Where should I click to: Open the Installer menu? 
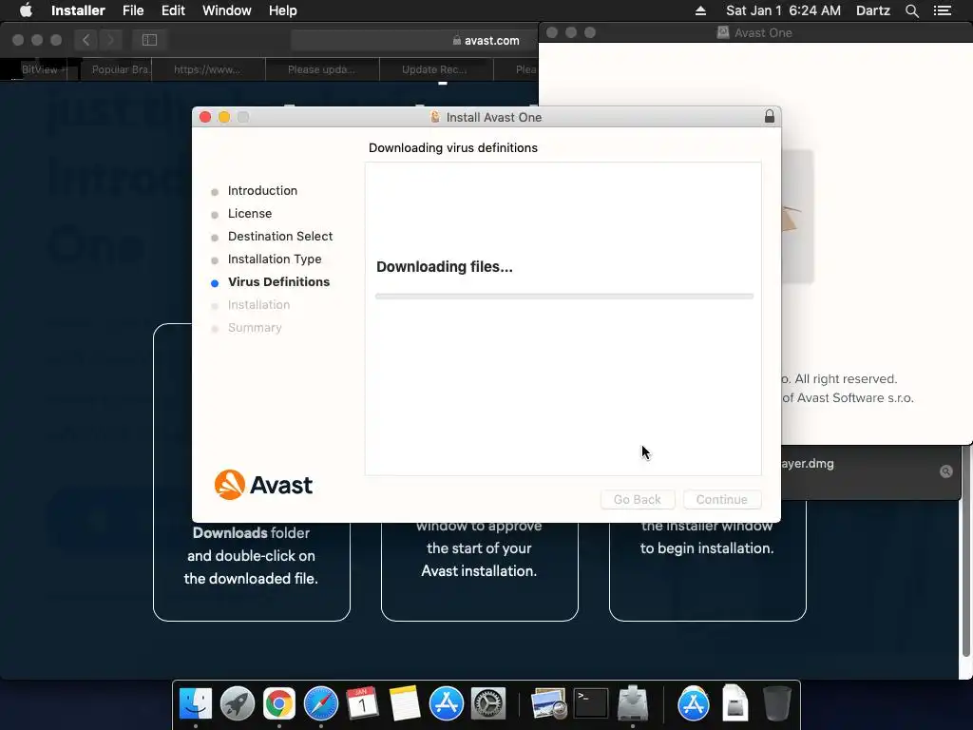pyautogui.click(x=78, y=10)
